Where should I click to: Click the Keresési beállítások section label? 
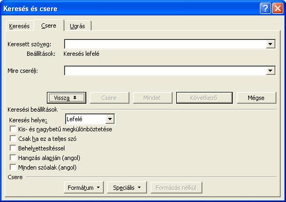(x=32, y=110)
